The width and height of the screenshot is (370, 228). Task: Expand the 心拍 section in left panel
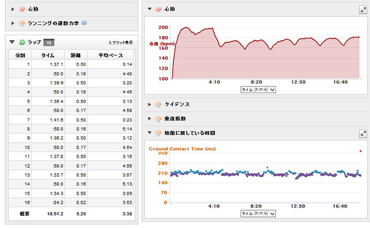(x=13, y=9)
